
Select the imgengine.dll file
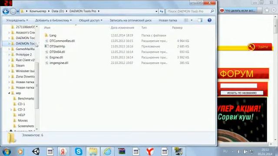[x=59, y=63]
